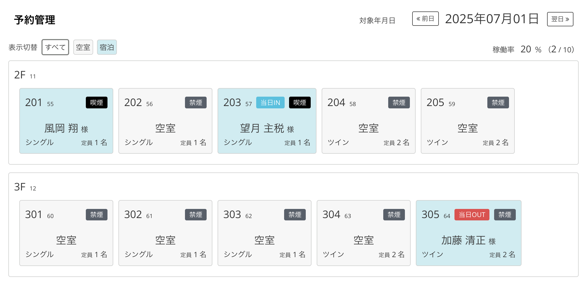This screenshot has width=587, height=285.
Task: Advance to the next day with 翌日
Action: click(560, 19)
